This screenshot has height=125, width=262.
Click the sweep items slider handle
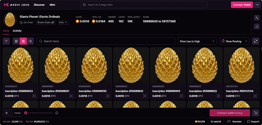coord(26,113)
